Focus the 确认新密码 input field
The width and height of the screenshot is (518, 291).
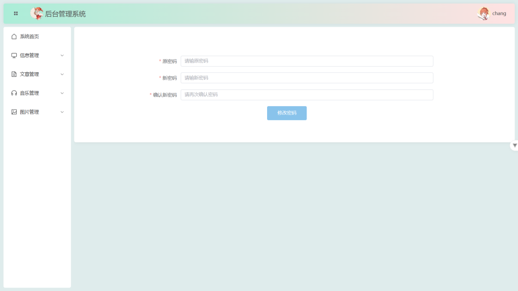[x=307, y=94]
